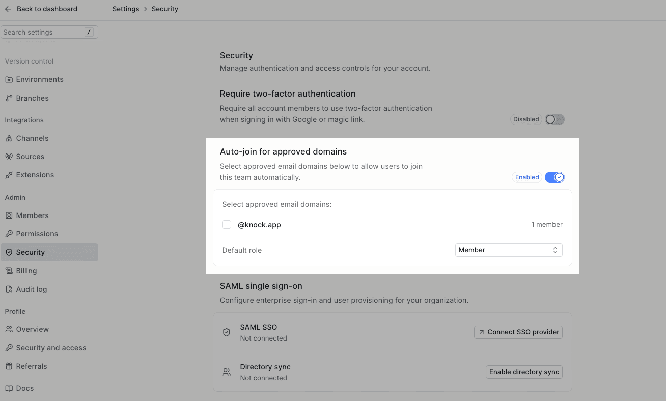
Task: Click the Disabled status badge
Action: point(526,119)
